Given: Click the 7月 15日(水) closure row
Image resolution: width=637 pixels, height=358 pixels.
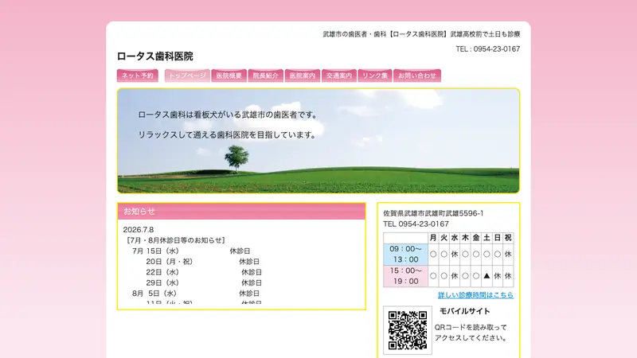Looking at the screenshot, I should coord(191,251).
